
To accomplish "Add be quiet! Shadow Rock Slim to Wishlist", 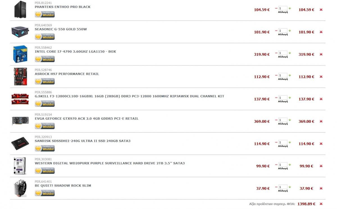I will (45, 193).
